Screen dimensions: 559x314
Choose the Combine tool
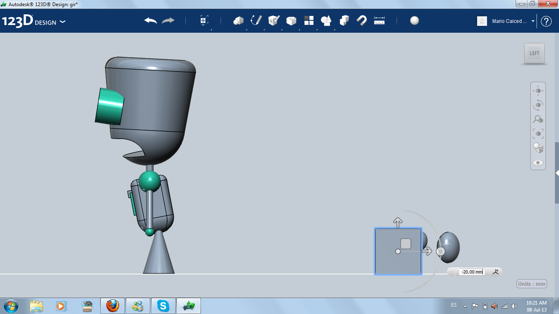pyautogui.click(x=344, y=21)
